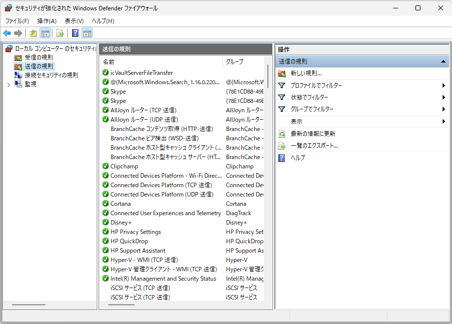This screenshot has height=324, width=452.
Task: Open the ファイル(F) menu
Action: tap(17, 21)
